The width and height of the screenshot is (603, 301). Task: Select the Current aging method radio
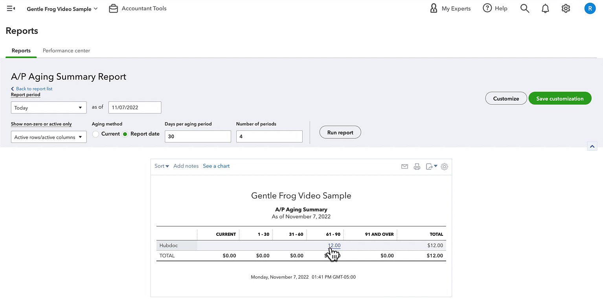pos(96,134)
